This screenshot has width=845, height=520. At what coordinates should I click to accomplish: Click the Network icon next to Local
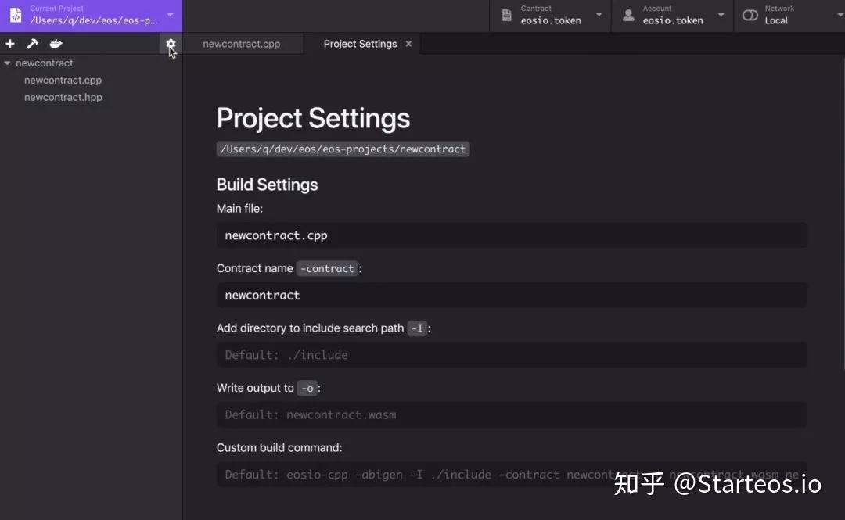click(x=749, y=16)
